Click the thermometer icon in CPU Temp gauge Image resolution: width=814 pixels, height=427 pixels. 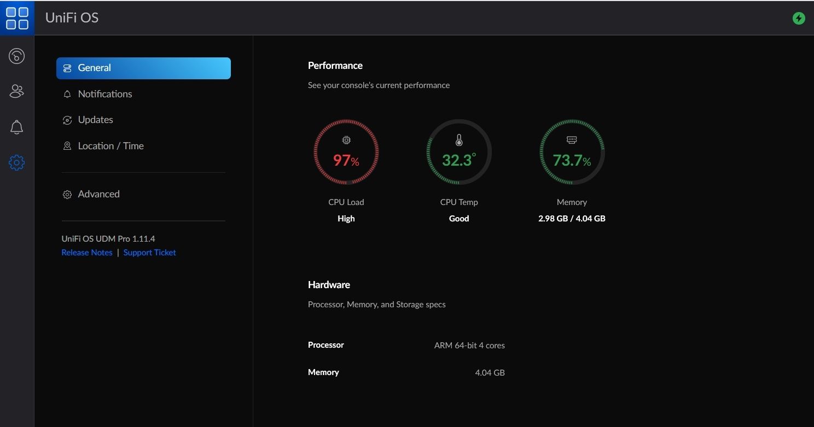point(459,140)
